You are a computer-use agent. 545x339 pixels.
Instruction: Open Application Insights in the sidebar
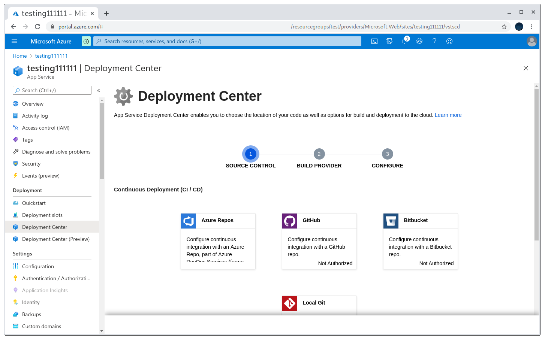point(52,290)
